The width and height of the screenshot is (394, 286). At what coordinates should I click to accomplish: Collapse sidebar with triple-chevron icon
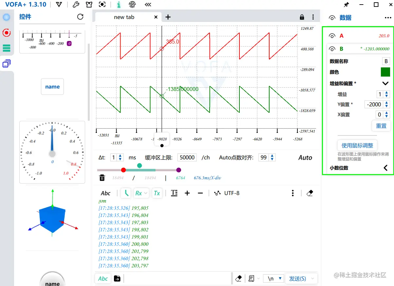pyautogui.click(x=148, y=5)
